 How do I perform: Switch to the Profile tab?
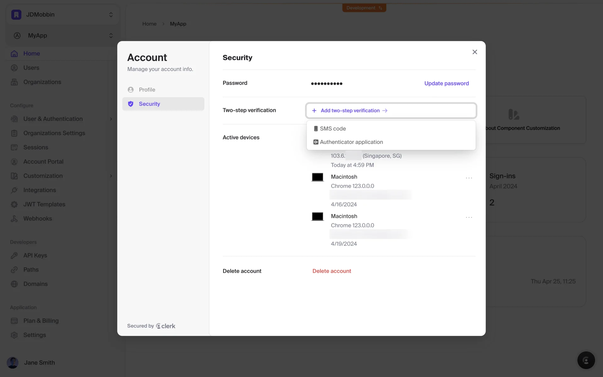pyautogui.click(x=147, y=90)
